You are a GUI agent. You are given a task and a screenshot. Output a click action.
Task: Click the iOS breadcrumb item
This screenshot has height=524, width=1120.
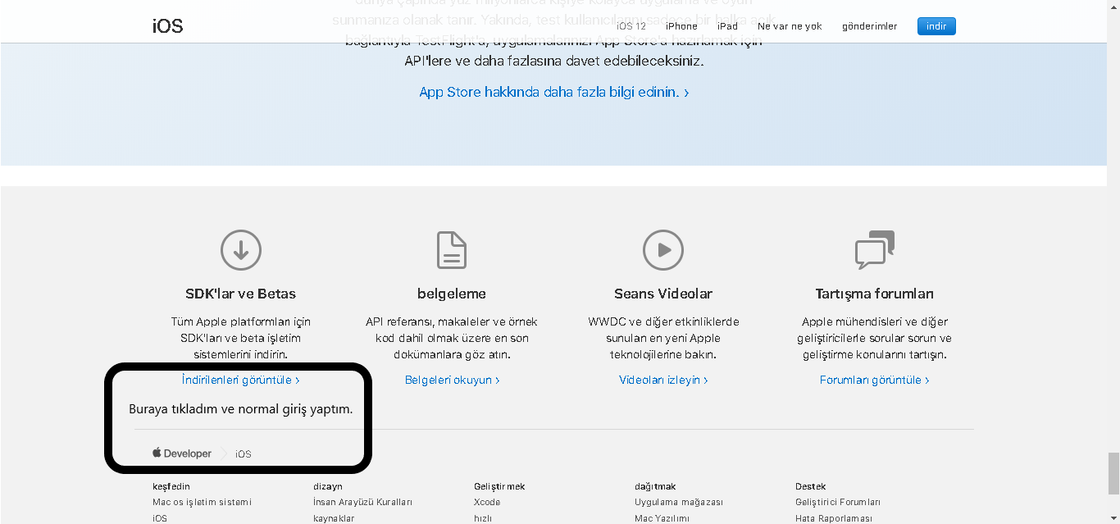coord(244,454)
